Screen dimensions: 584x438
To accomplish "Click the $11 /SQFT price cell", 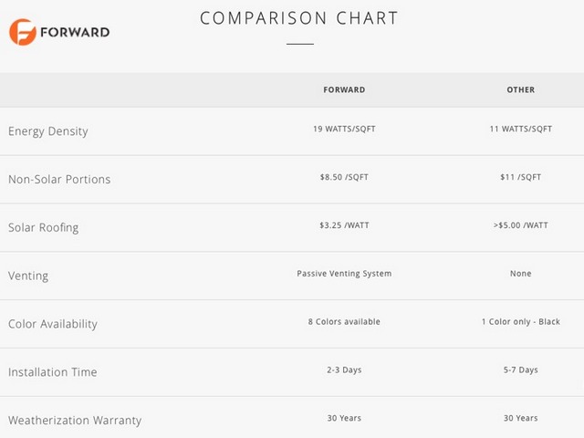I will pos(521,177).
